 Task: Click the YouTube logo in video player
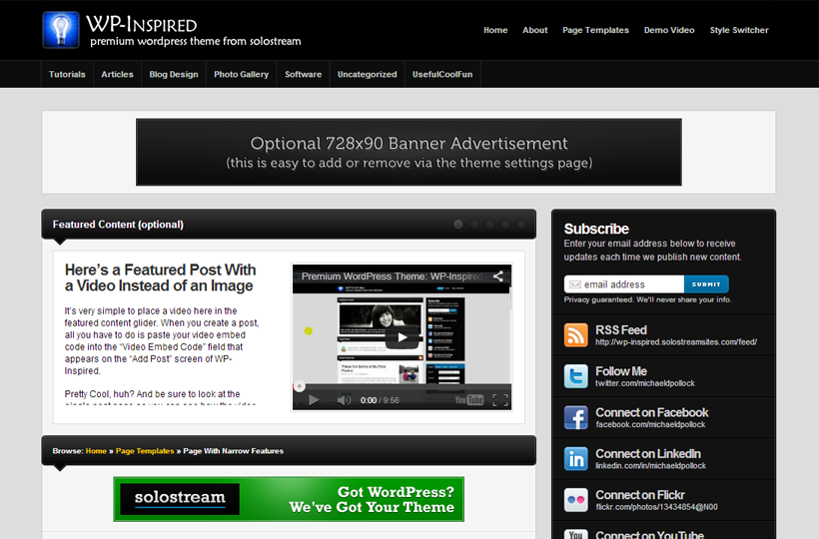pos(469,400)
